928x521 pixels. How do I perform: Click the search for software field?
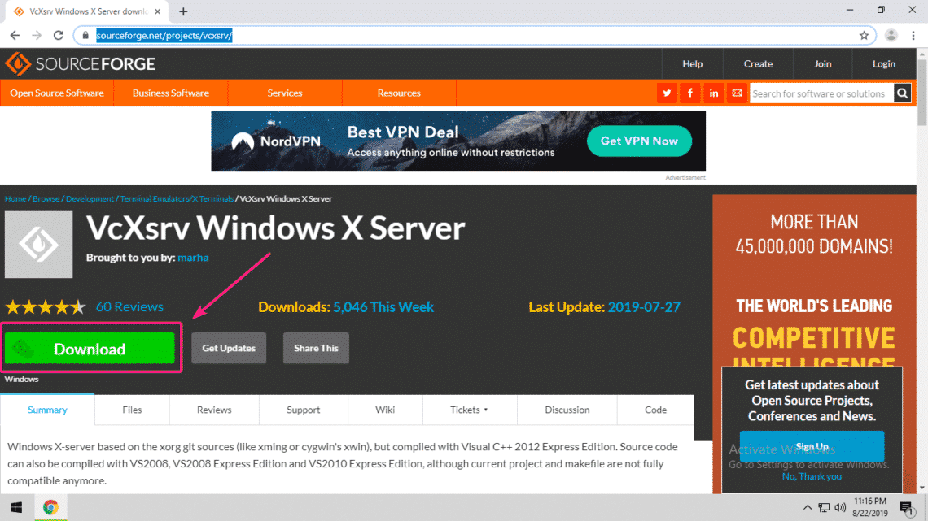click(819, 93)
